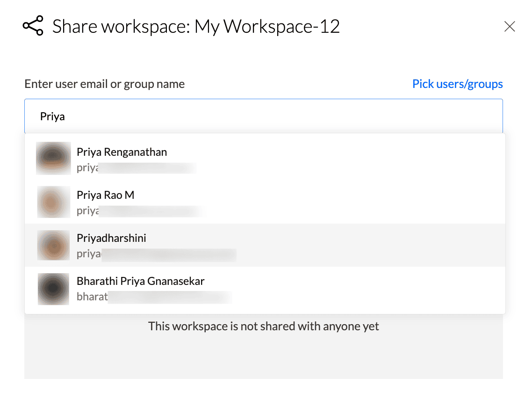Screen dimensions: 532x407
Task: Close the Share workspace dialog
Action: coord(510,27)
